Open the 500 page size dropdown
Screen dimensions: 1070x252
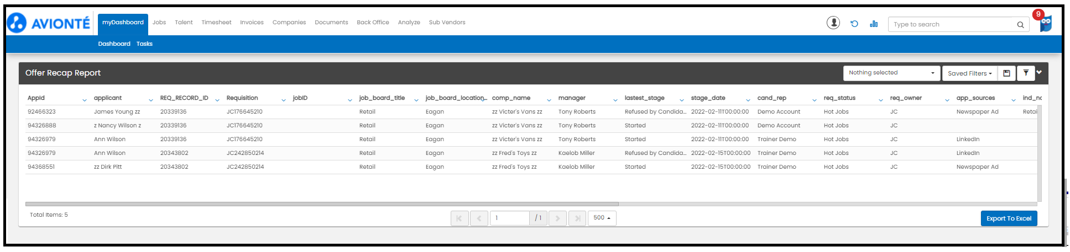602,218
